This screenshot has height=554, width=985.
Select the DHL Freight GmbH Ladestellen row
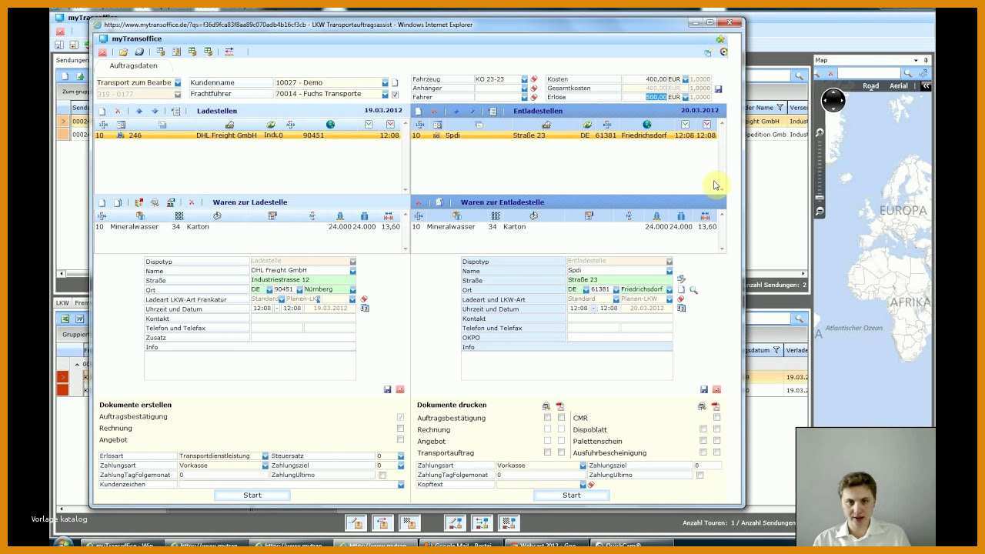[248, 135]
